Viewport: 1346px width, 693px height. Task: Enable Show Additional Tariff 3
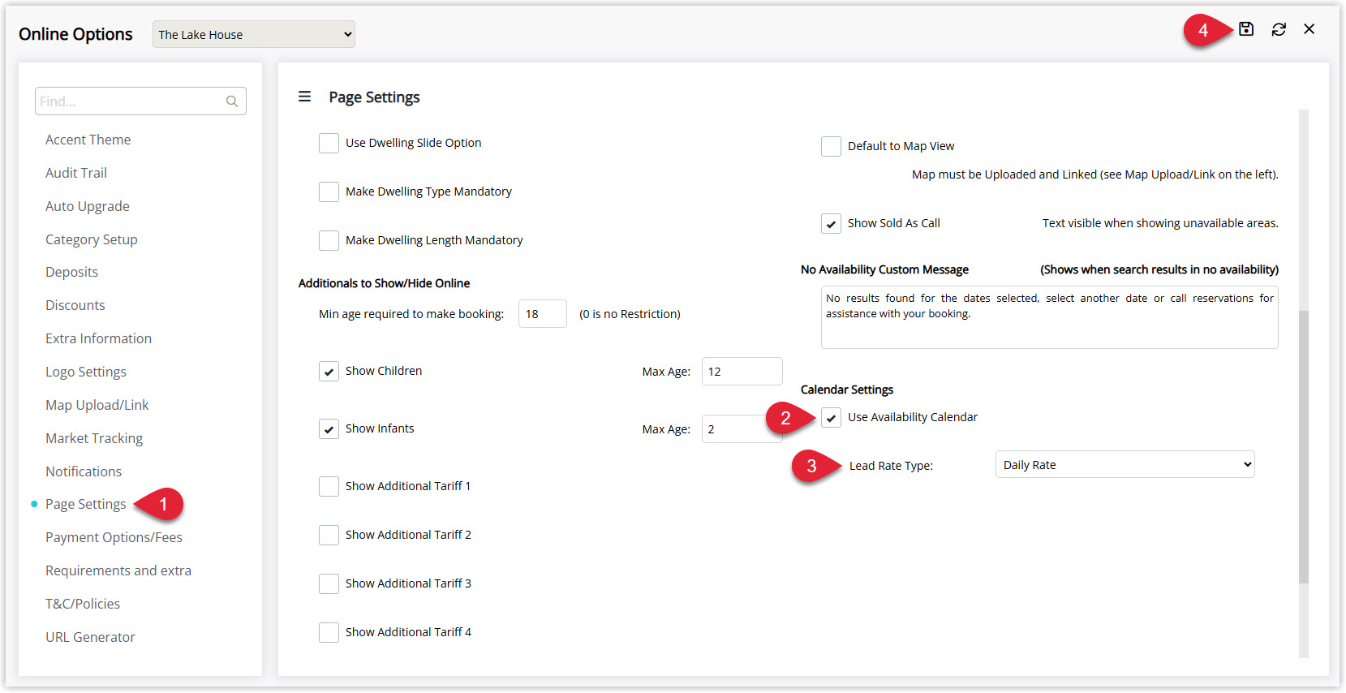click(329, 583)
